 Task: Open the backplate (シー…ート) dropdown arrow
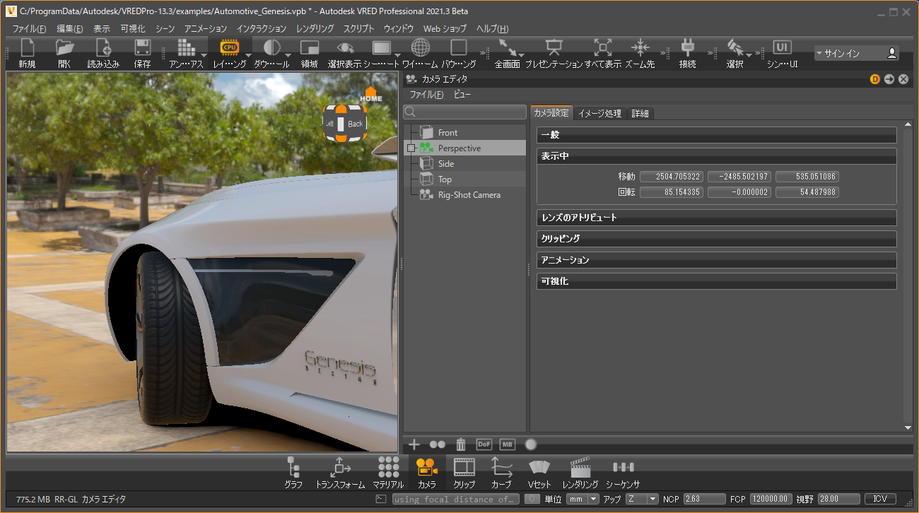click(398, 55)
